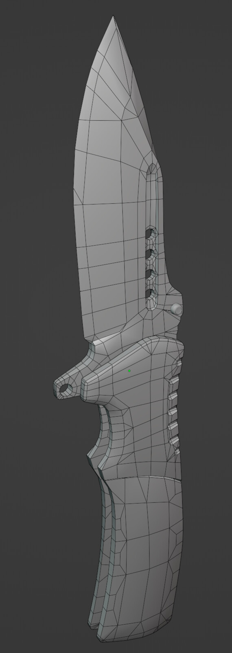Click the middle jimping notch on handle

point(174,411)
